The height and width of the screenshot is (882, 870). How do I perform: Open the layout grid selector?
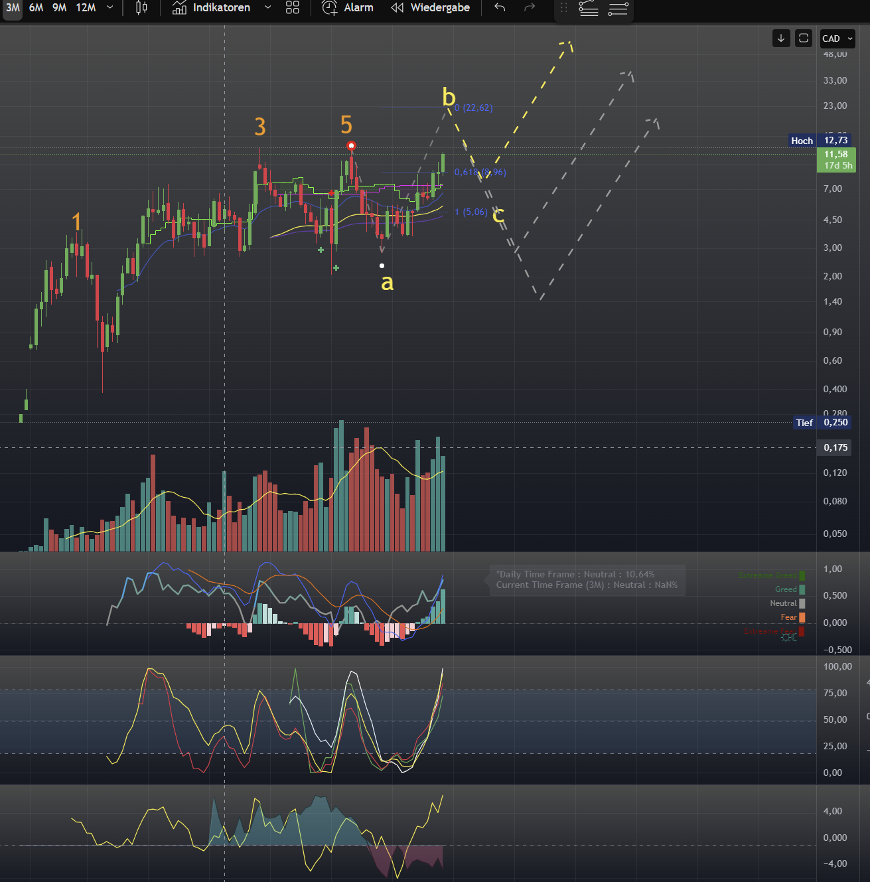tap(293, 8)
